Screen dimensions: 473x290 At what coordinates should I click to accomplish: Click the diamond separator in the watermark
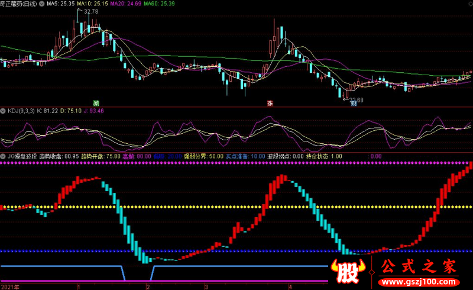tap(372, 272)
